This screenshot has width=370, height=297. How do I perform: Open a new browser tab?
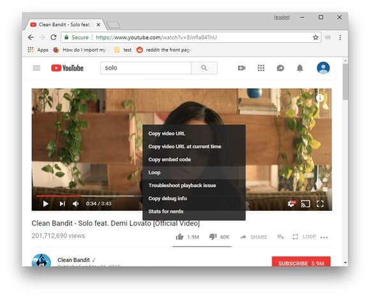click(114, 25)
